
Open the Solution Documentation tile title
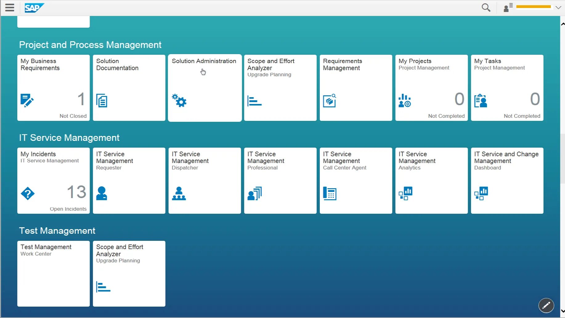[x=117, y=65]
